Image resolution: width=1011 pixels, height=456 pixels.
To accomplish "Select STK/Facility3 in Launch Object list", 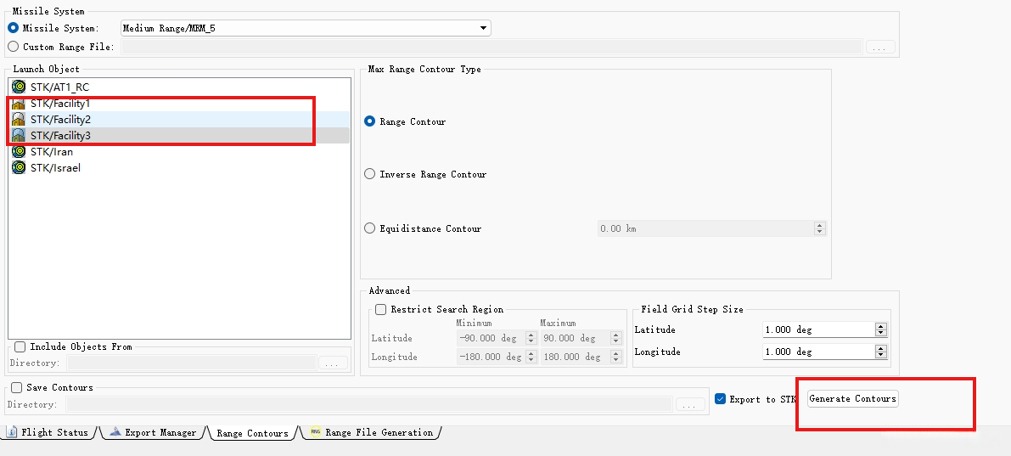I will [x=179, y=136].
